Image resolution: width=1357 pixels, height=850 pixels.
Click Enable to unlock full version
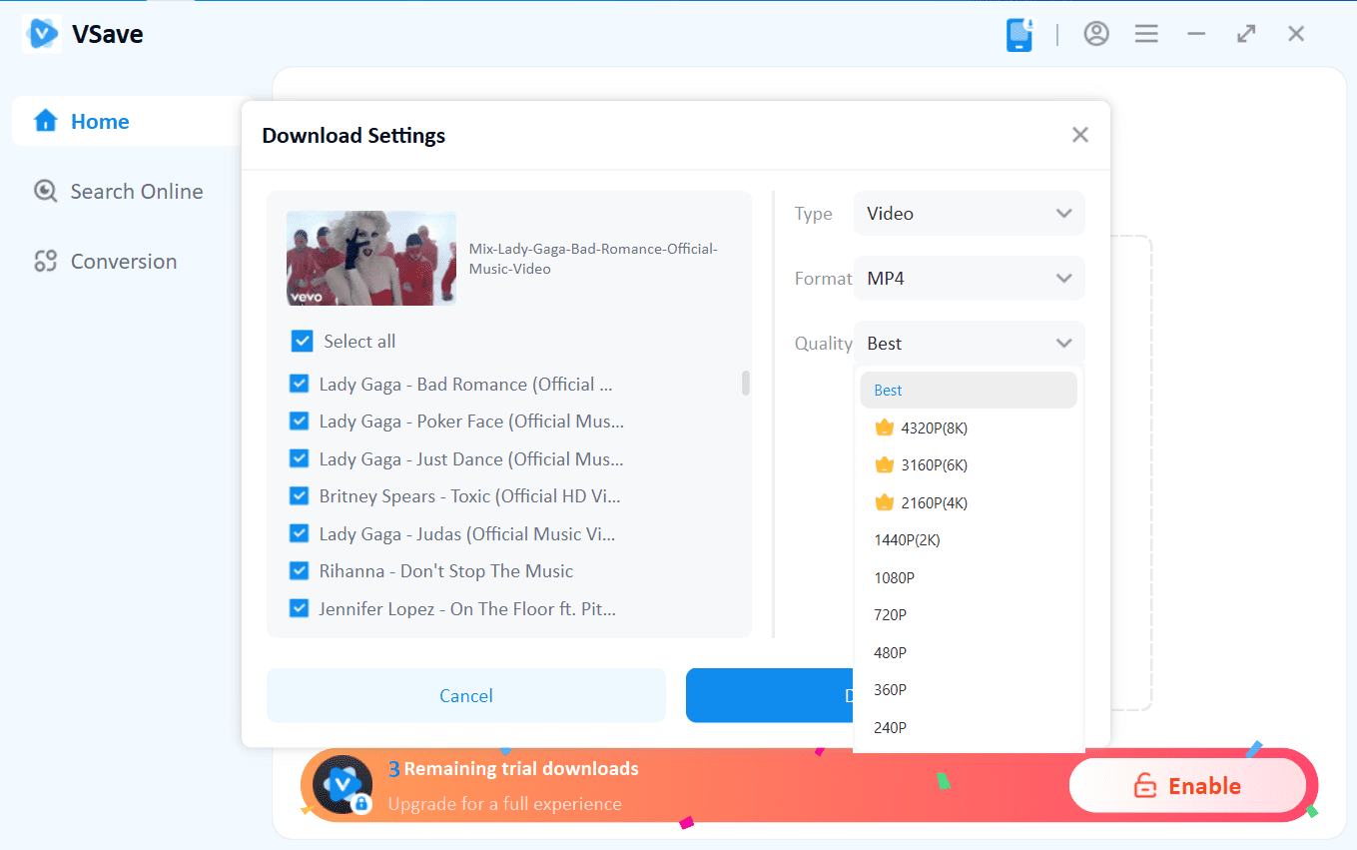(x=1187, y=786)
